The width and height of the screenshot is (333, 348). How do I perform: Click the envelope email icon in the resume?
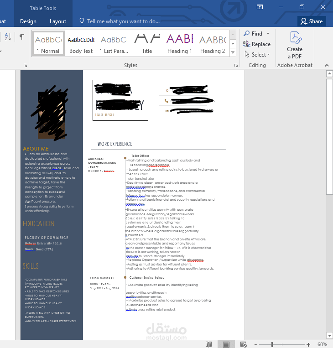[x=167, y=111]
